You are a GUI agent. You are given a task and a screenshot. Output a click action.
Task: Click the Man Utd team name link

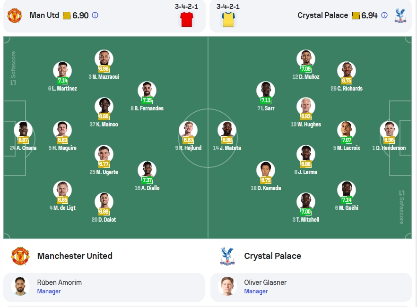44,16
